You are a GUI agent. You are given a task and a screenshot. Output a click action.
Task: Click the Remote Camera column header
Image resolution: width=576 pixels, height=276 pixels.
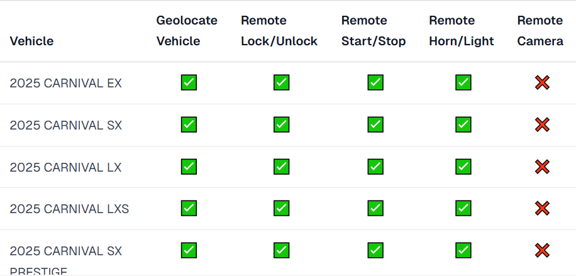540,31
